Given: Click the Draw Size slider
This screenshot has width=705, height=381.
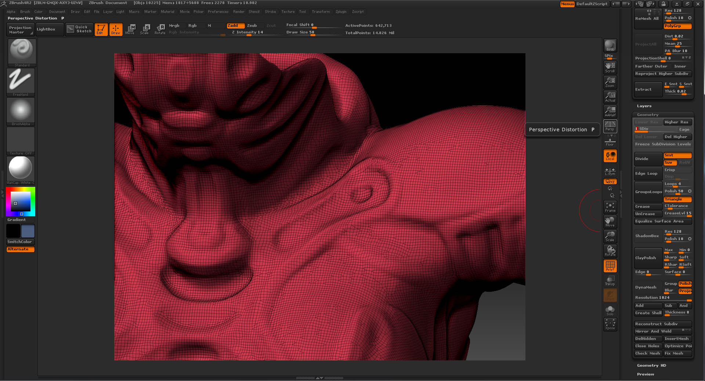Looking at the screenshot, I should pyautogui.click(x=313, y=32).
